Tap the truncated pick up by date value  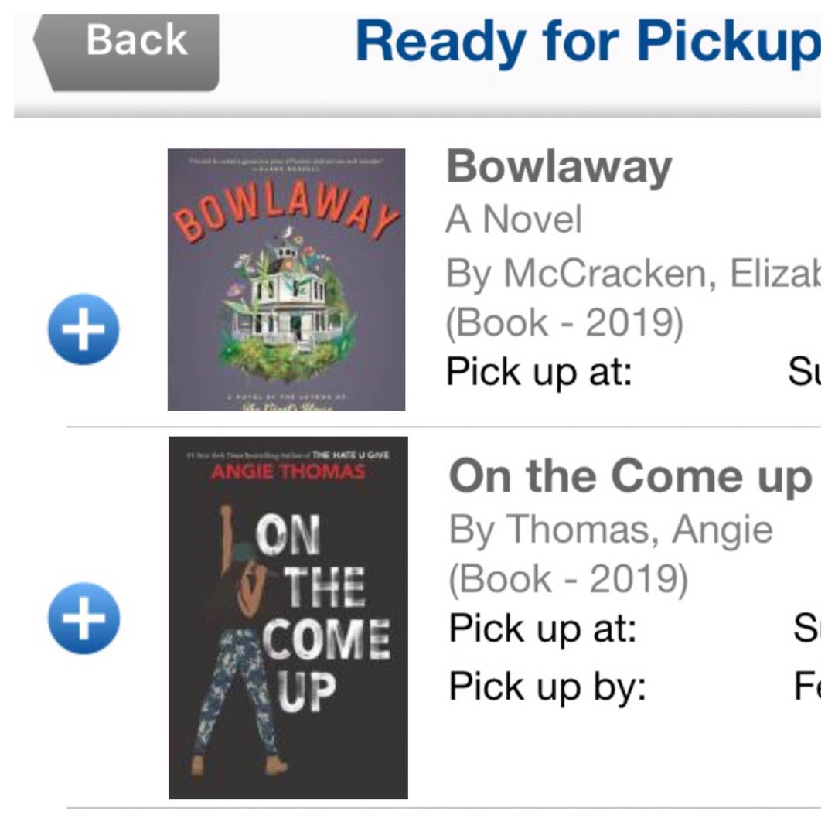[x=806, y=685]
